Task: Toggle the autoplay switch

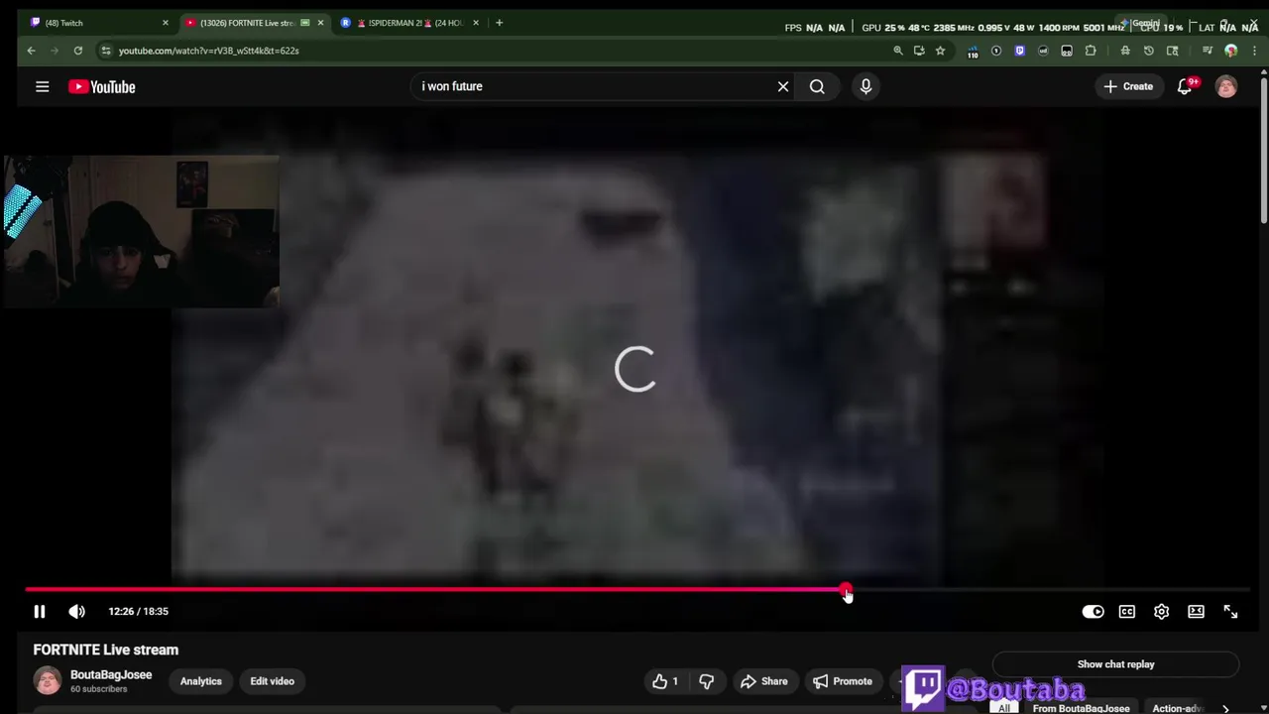Action: pos(1093,612)
